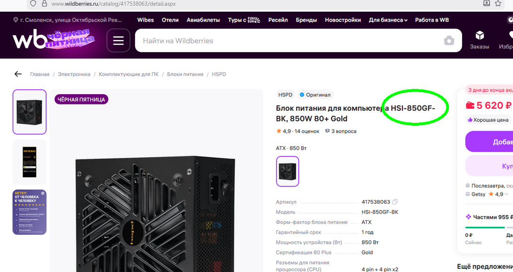Viewport: 513px width, 272px height.
Task: Open the hamburger catalog menu
Action: point(118,40)
